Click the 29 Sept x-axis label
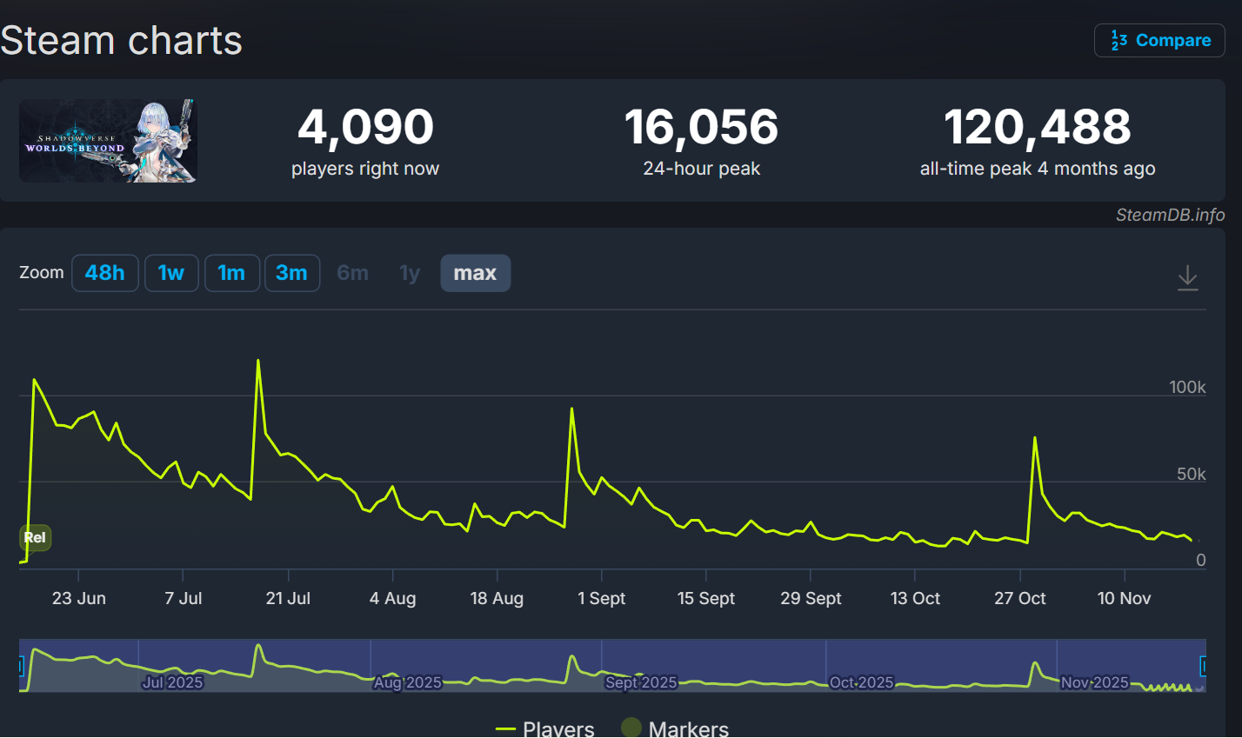Viewport: 1242px width, 738px height. 811,598
